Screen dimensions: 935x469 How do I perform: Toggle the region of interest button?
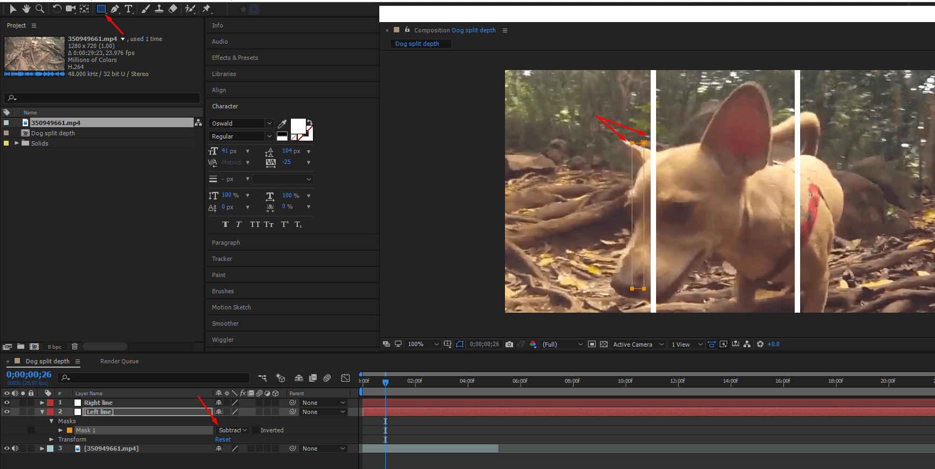(592, 344)
